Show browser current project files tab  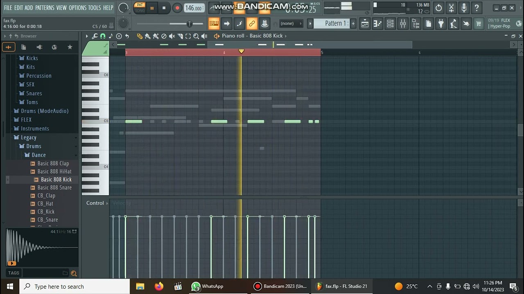[23, 47]
